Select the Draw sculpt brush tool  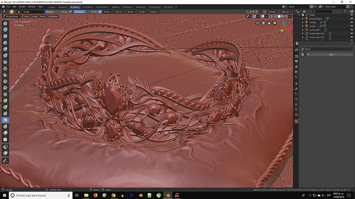(x=5, y=24)
